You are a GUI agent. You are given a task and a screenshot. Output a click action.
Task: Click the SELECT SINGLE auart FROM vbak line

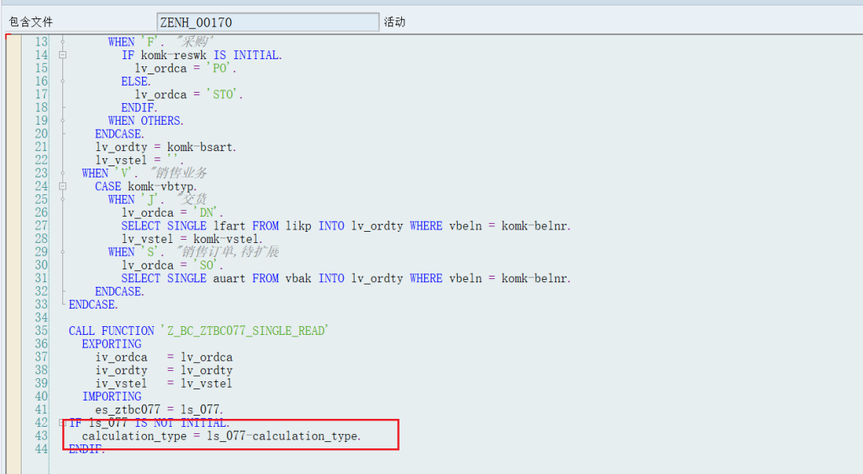(346, 278)
